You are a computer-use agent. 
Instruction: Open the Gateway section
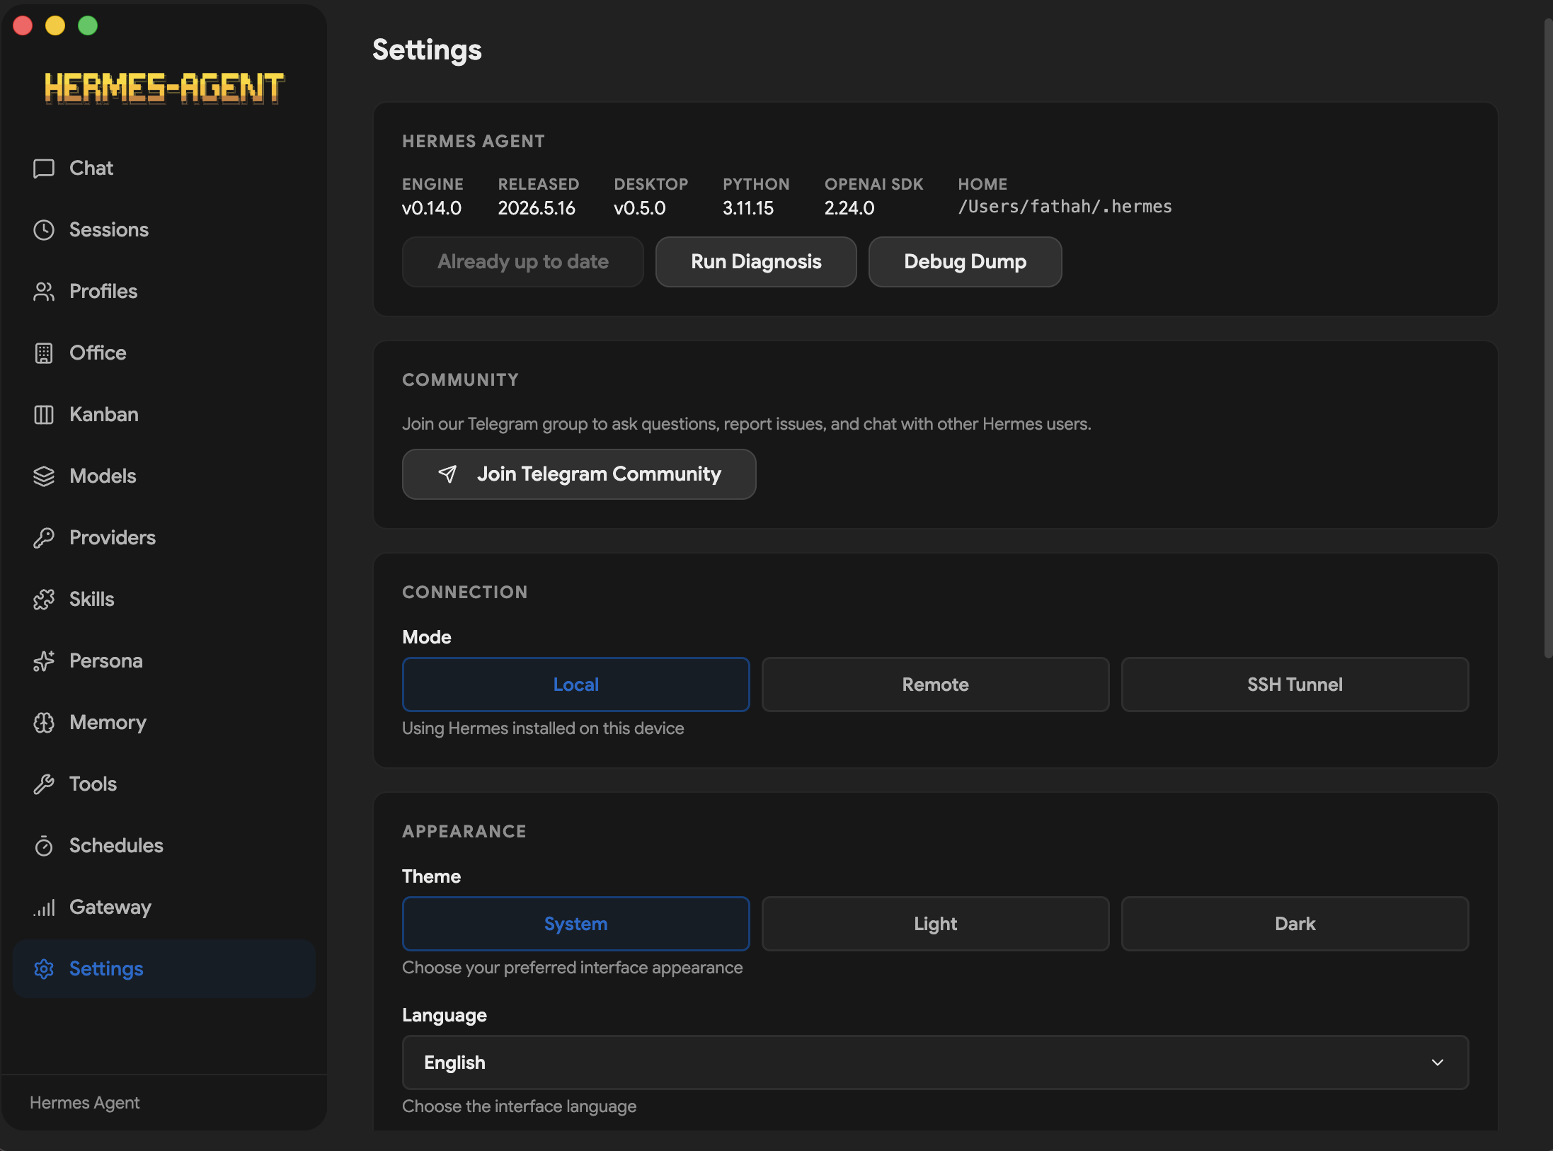point(164,907)
